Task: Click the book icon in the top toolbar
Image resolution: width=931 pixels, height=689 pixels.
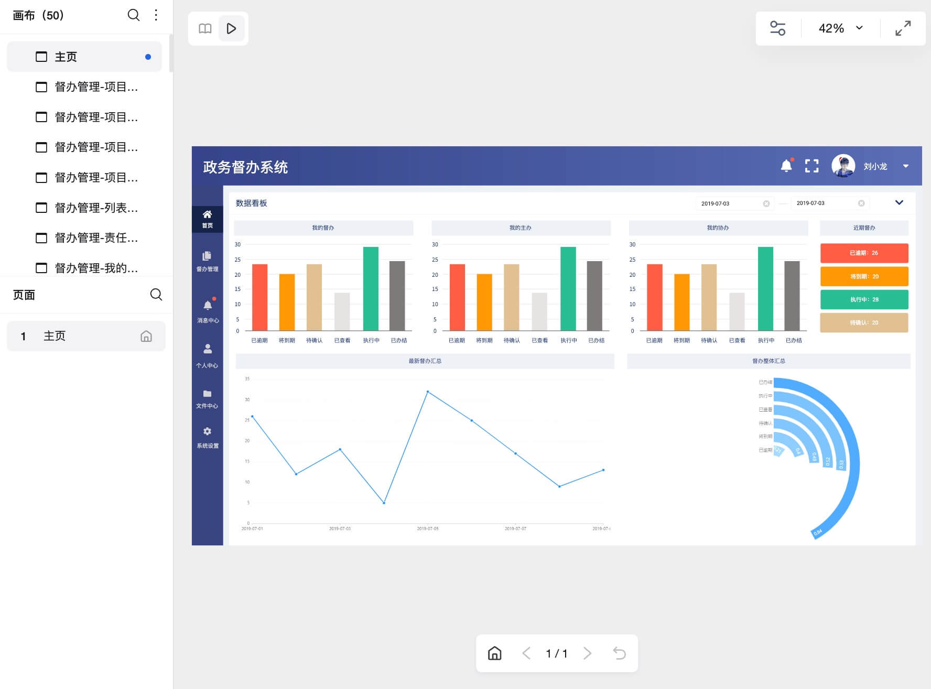Action: [x=205, y=28]
